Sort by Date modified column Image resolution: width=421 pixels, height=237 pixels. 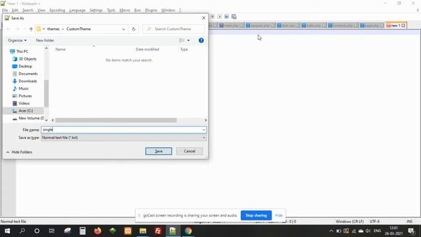pyautogui.click(x=147, y=49)
